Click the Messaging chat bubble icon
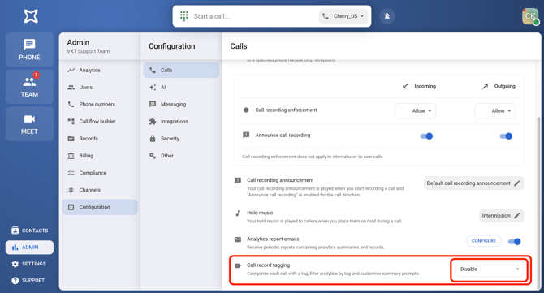 point(153,105)
